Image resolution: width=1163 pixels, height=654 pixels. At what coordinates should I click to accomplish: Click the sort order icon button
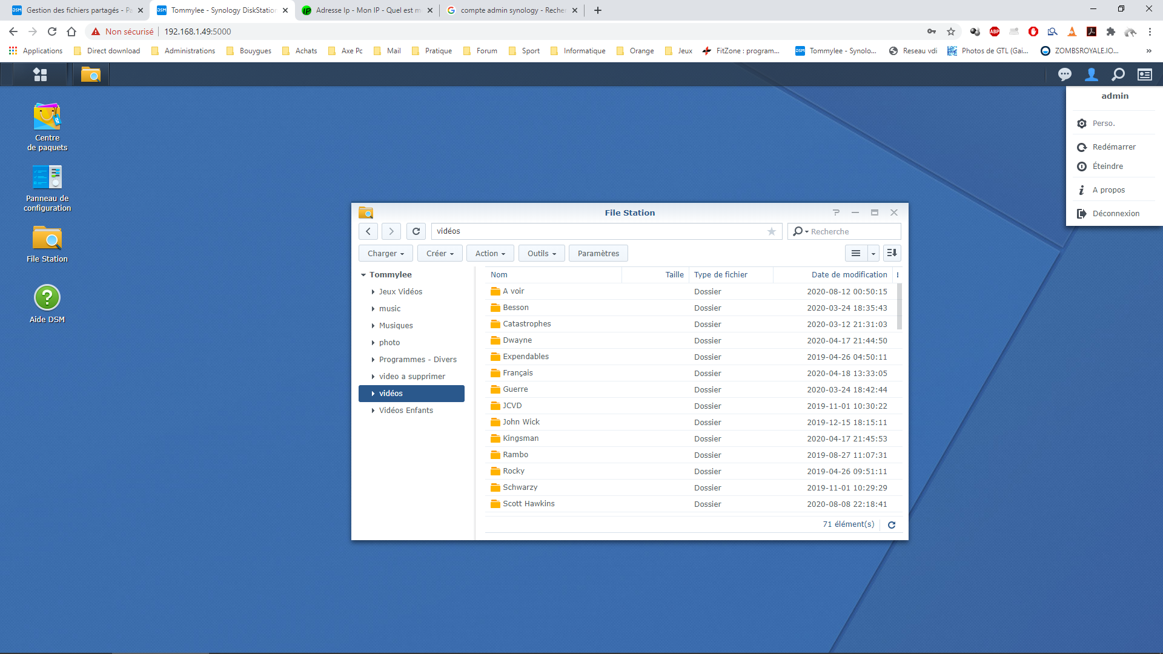[892, 253]
